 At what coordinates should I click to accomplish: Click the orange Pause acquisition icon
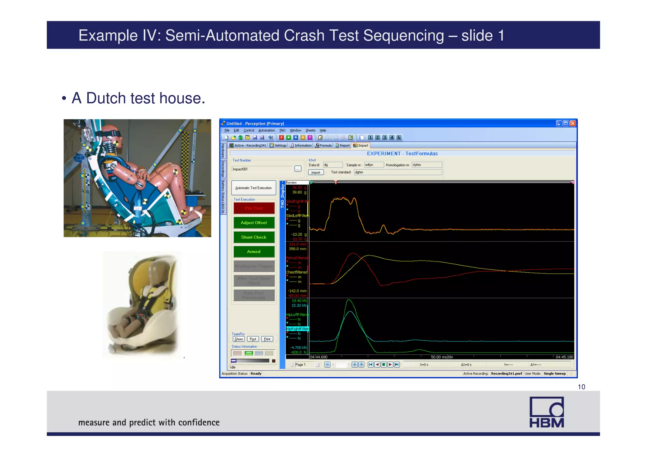pos(303,137)
